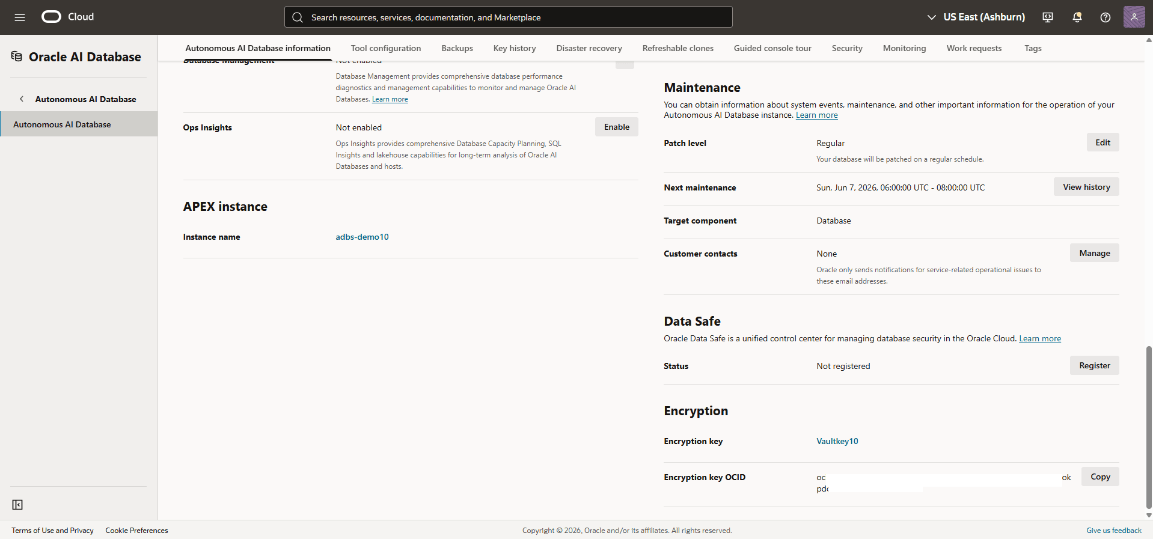Click the search magnifier icon
The image size is (1153, 539).
[x=298, y=17]
